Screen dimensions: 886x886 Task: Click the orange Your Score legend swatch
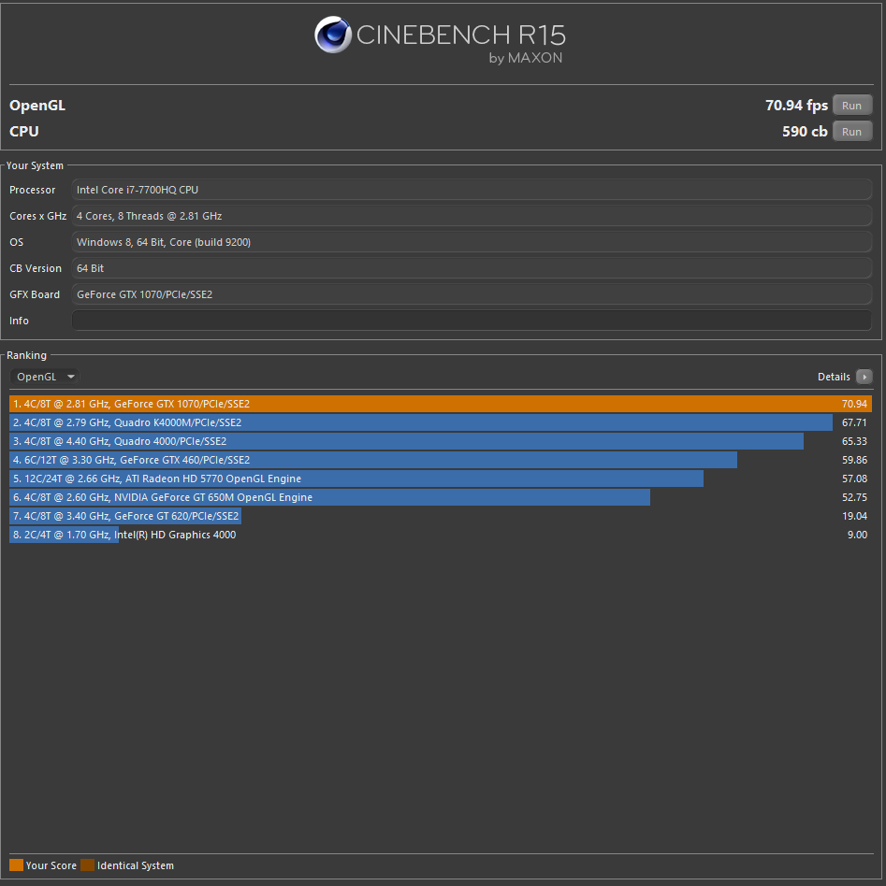click(x=17, y=865)
